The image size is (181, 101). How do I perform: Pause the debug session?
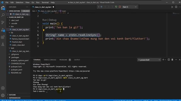coord(102,7)
